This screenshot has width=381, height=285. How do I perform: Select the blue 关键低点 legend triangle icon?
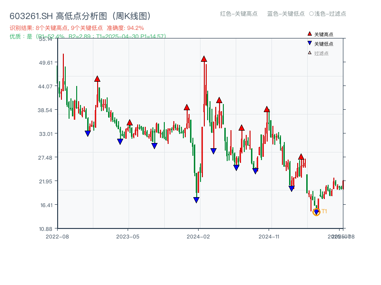pyautogui.click(x=309, y=42)
